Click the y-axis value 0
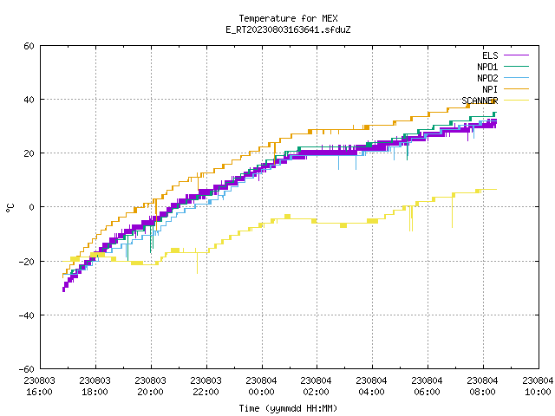This screenshot has height=416, width=555. click(32, 207)
